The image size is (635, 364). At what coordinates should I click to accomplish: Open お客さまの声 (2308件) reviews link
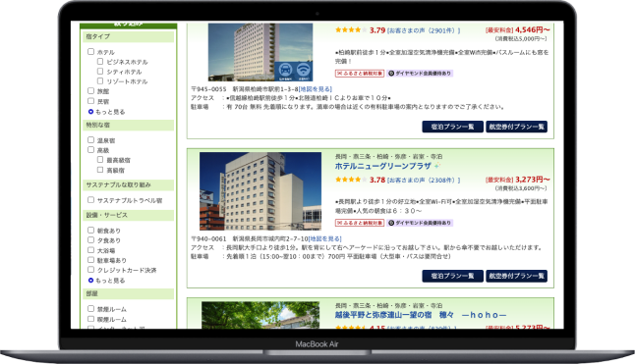424,180
